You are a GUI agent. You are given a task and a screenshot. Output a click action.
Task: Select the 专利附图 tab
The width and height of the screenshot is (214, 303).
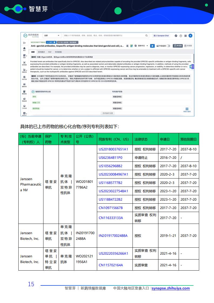(x=58, y=52)
